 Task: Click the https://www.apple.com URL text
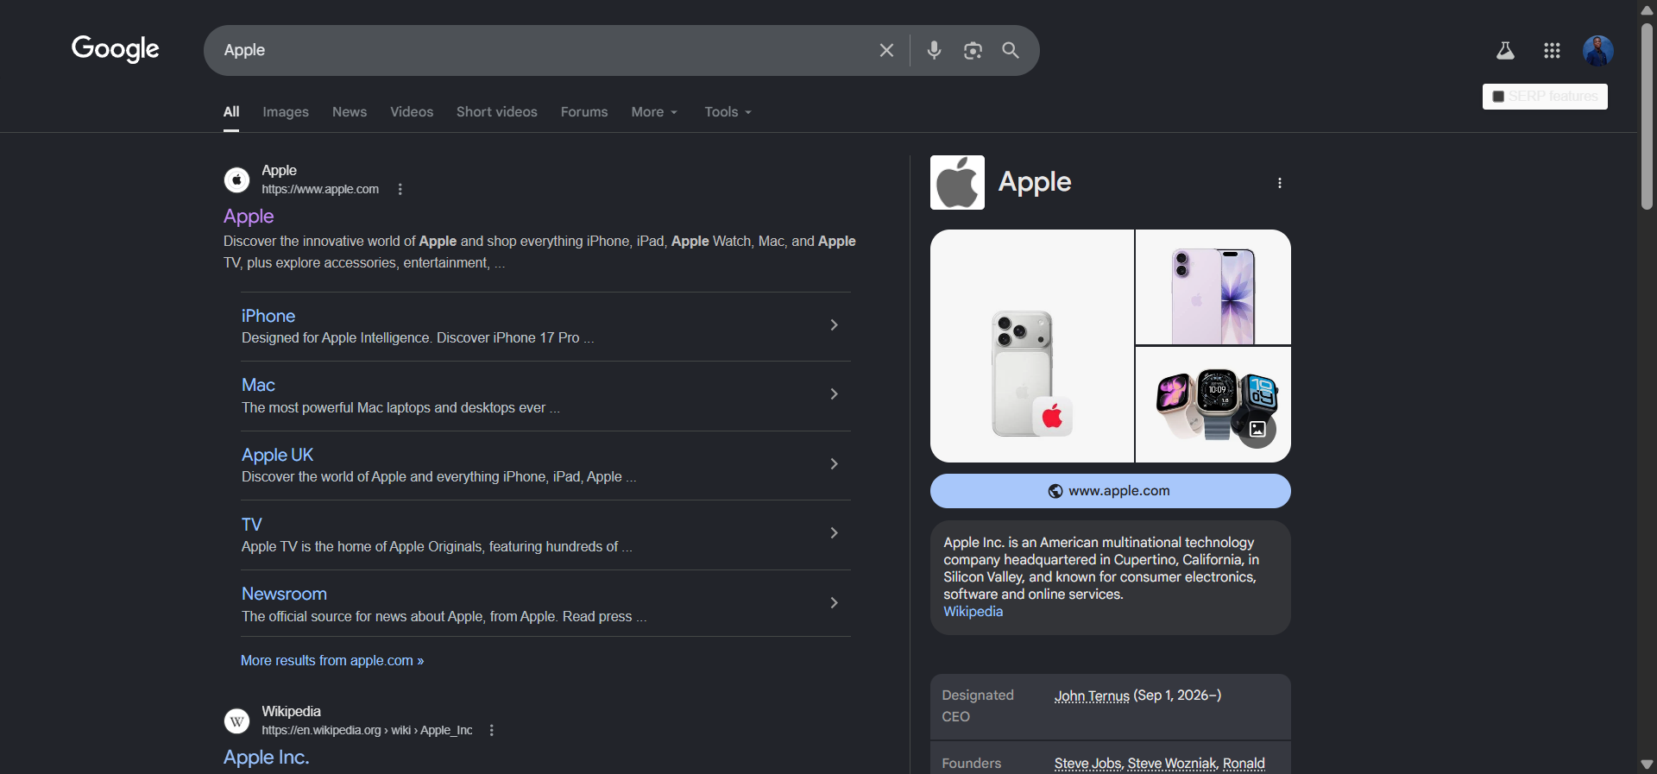[320, 190]
